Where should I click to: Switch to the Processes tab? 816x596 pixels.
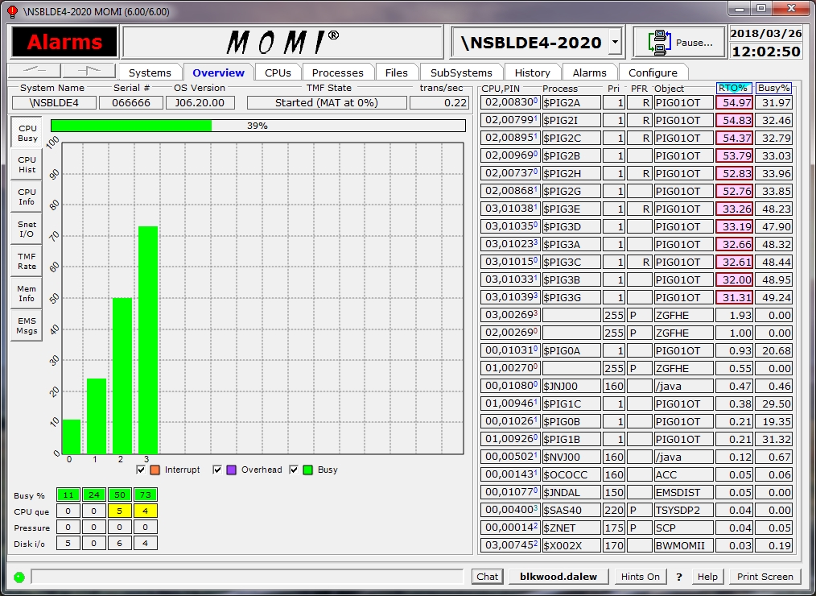click(337, 72)
